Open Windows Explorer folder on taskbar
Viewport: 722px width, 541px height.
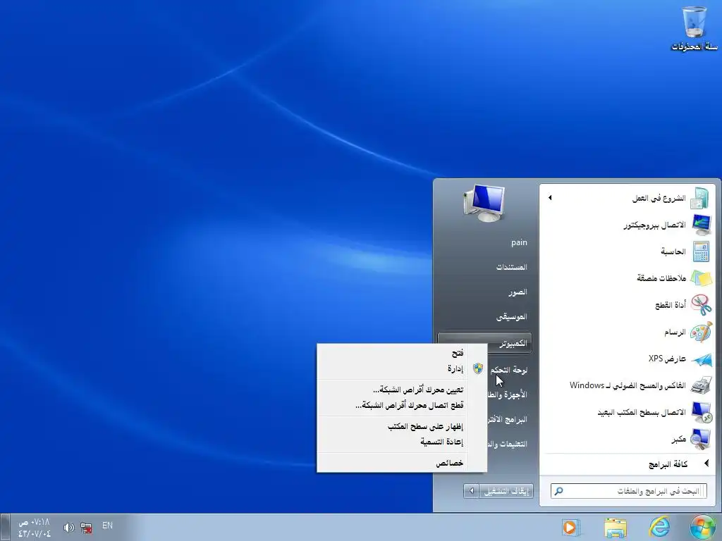coord(615,528)
